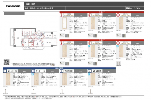Viewport: 151px width, 100px height.
Task: Click the red circled number 3 badge
Action: (118, 15)
